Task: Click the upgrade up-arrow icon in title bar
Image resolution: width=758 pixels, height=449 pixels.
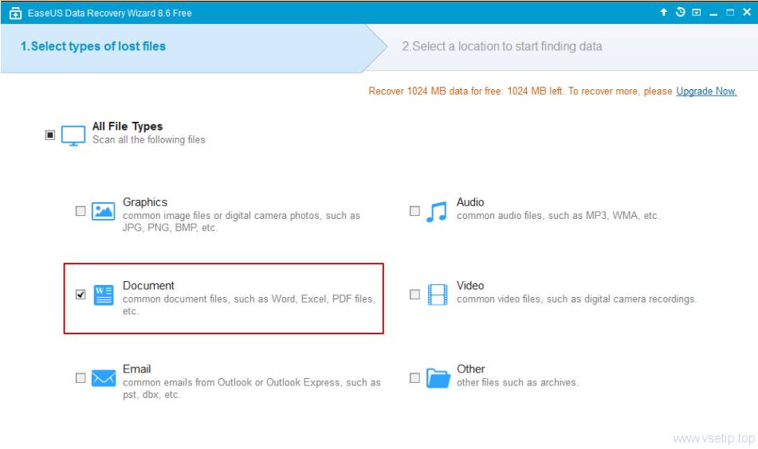Action: tap(664, 12)
